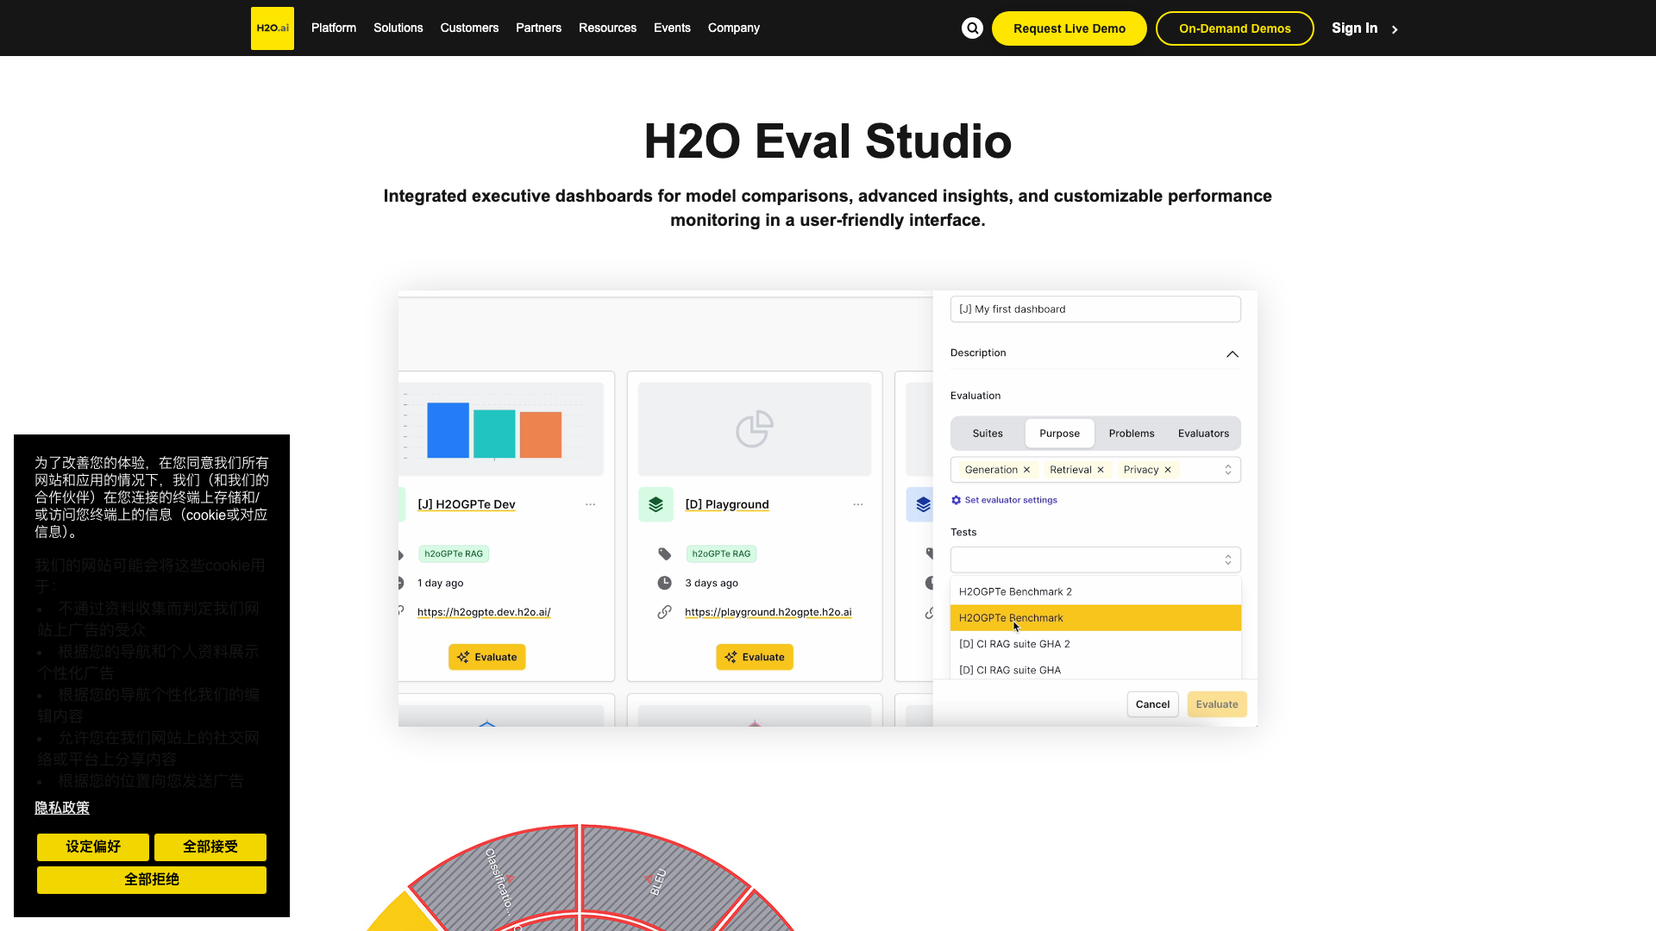The height and width of the screenshot is (931, 1656).
Task: Open the Company menu
Action: point(734,28)
